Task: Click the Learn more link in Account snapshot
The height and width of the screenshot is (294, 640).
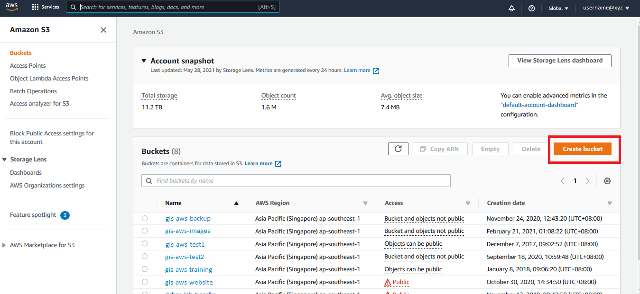Action: click(357, 71)
